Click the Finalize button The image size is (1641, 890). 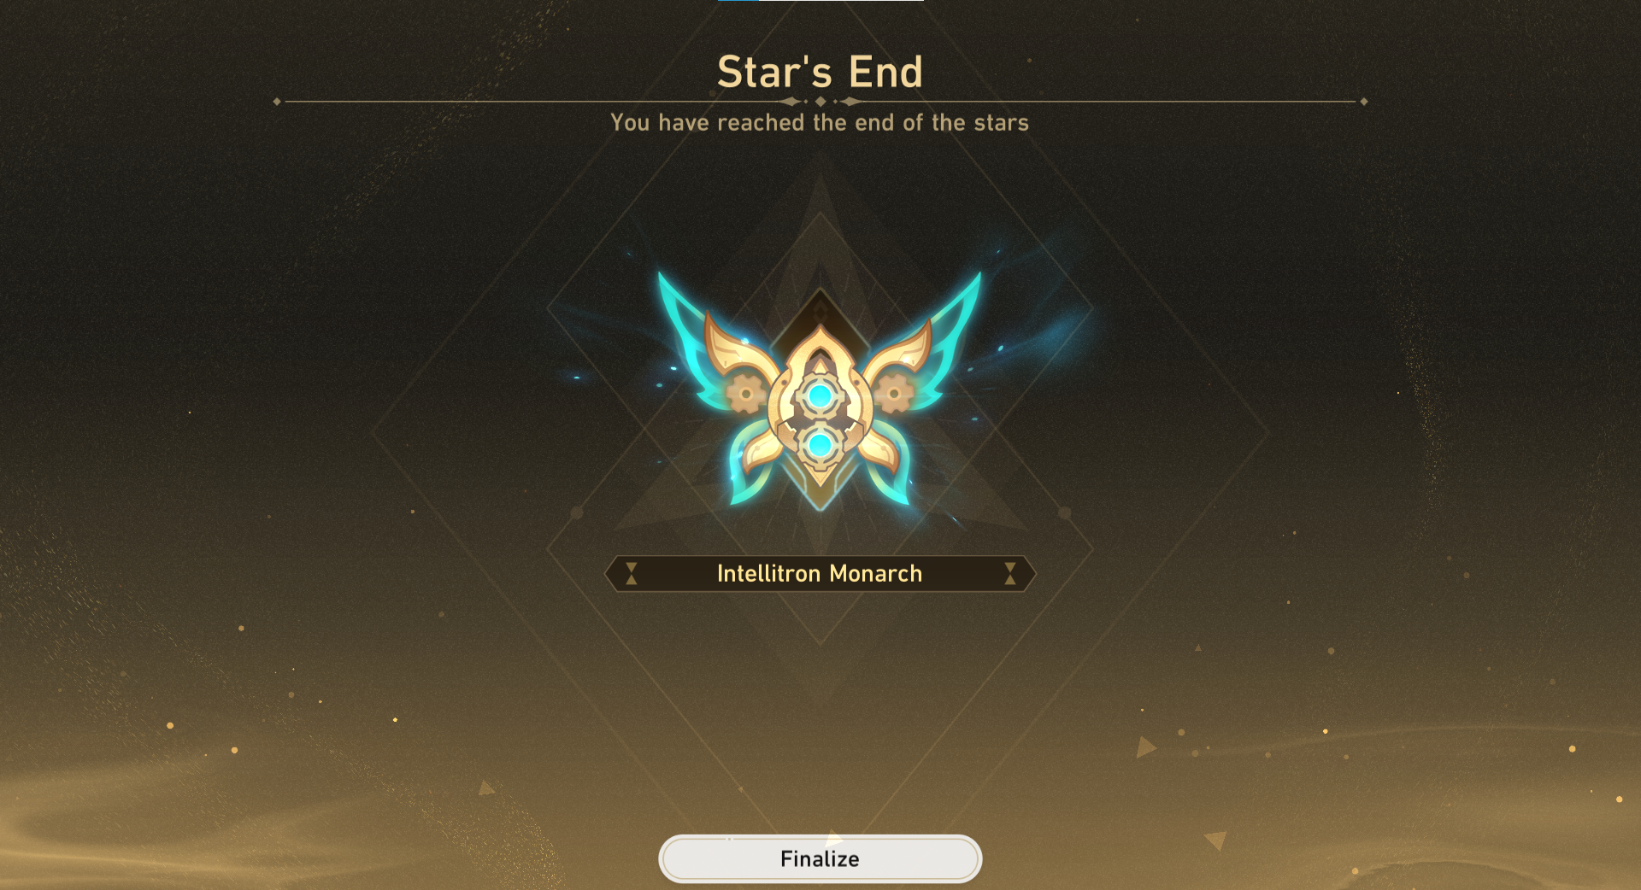coord(820,858)
